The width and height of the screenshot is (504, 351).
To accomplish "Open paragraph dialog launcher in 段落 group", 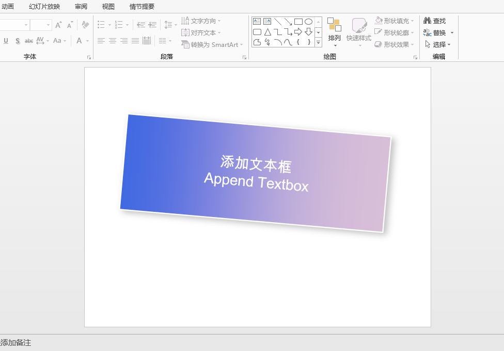I will coord(245,57).
